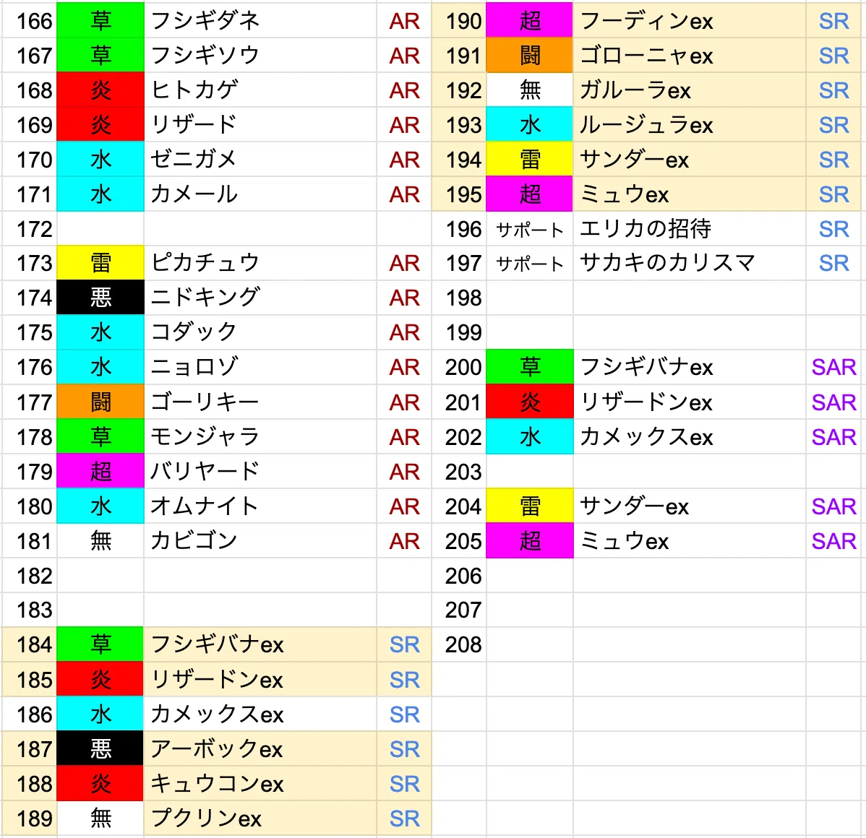Click リザードンex cell in row 201
Image resolution: width=866 pixels, height=838 pixels.
pos(690,402)
